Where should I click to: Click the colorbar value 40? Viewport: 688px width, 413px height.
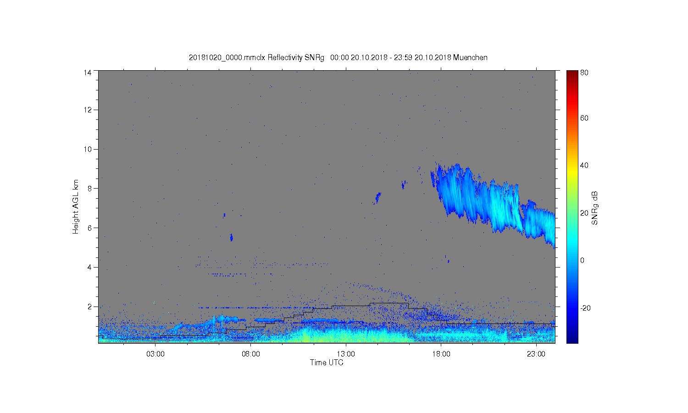(x=584, y=166)
